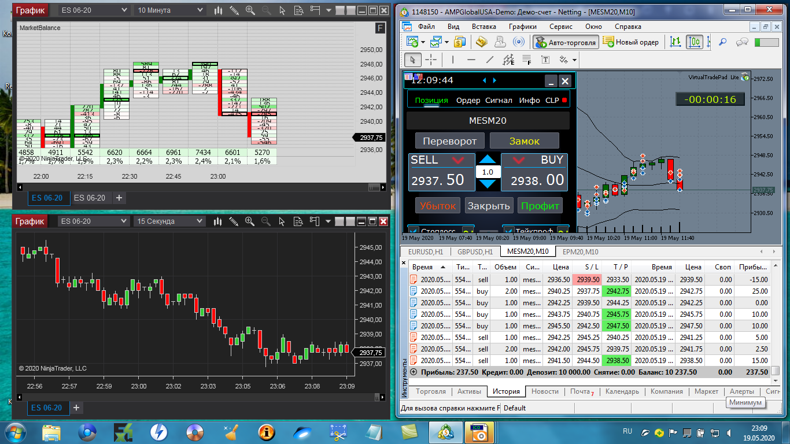Select the vertical line drawing tool

(453, 60)
